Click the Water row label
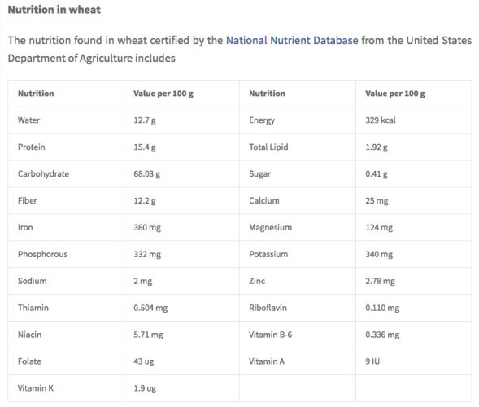The image size is (479, 407). click(28, 120)
